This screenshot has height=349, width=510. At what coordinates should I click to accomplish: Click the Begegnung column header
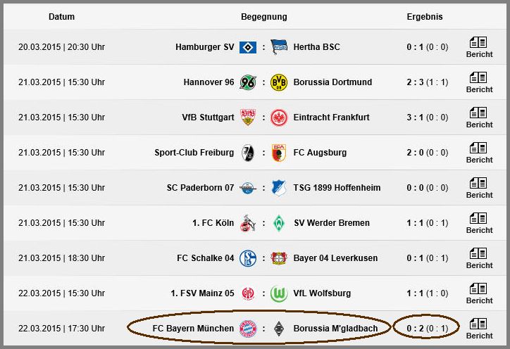[263, 17]
